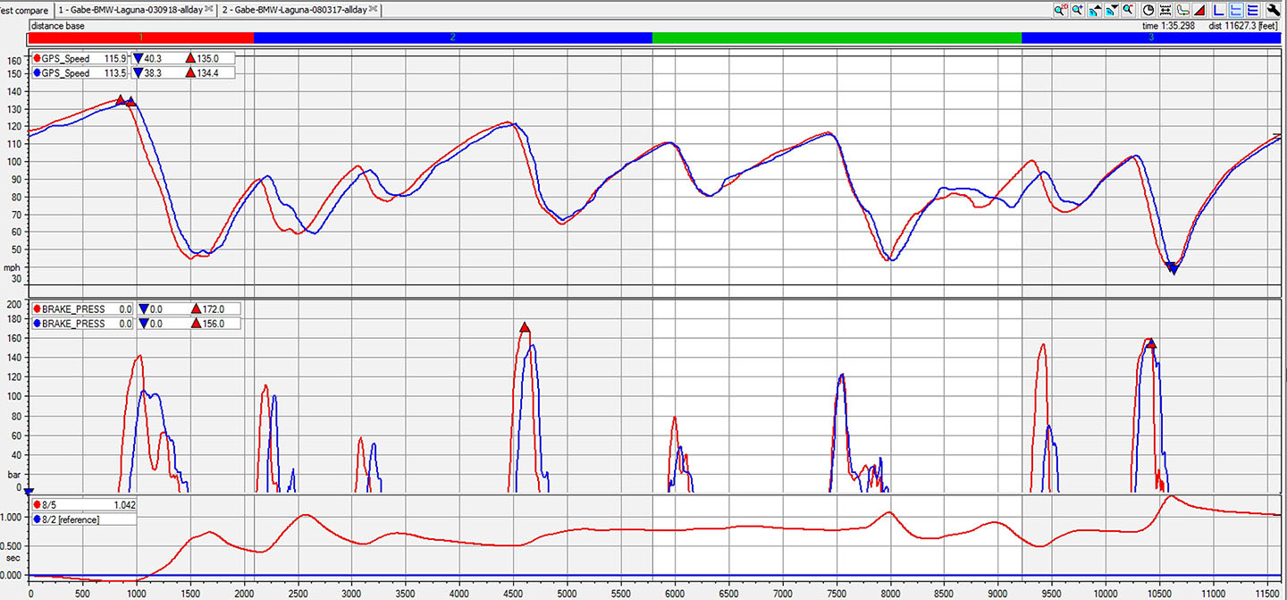1287x600 pixels.
Task: Select the stacked lines graph layout icon
Action: pyautogui.click(x=1253, y=10)
